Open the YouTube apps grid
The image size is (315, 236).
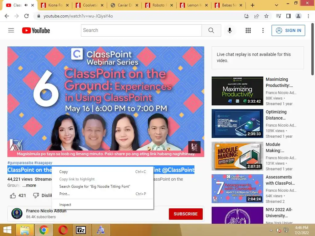[248, 30]
